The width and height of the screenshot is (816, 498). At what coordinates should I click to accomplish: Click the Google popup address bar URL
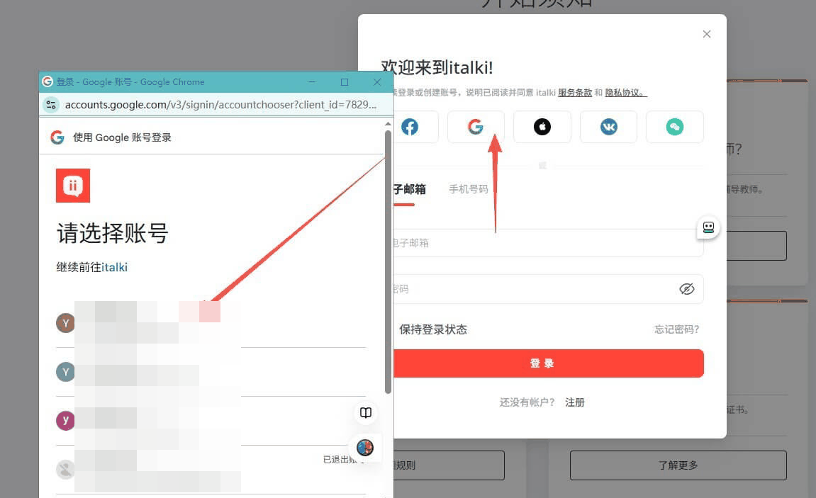click(220, 104)
